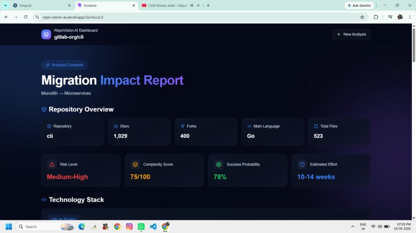
Task: Open Instagram from taskbar
Action: [x=129, y=227]
